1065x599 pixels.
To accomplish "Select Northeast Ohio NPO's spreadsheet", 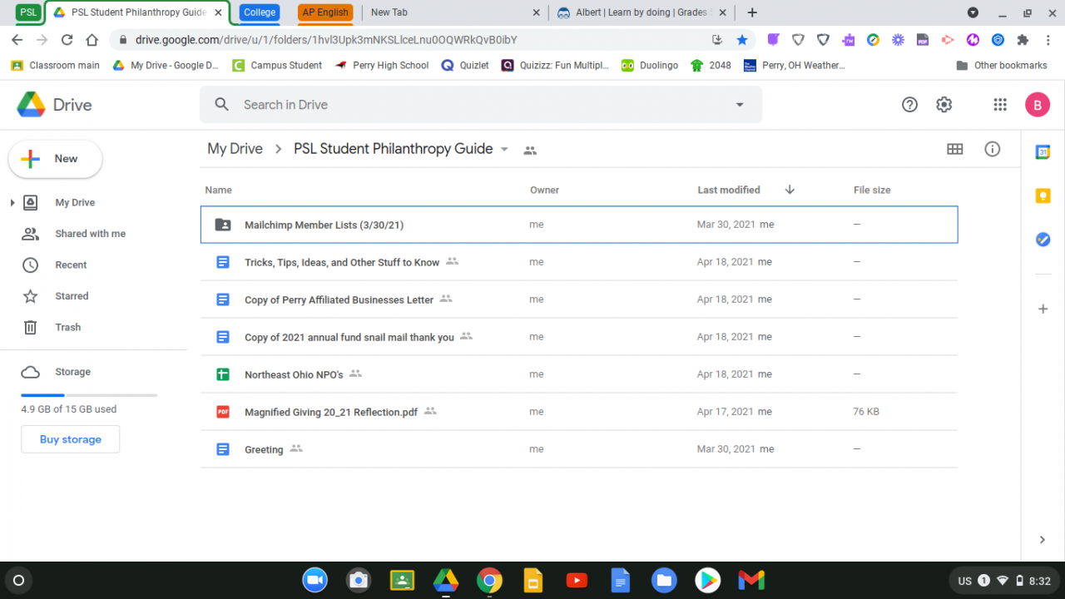I will [x=579, y=374].
